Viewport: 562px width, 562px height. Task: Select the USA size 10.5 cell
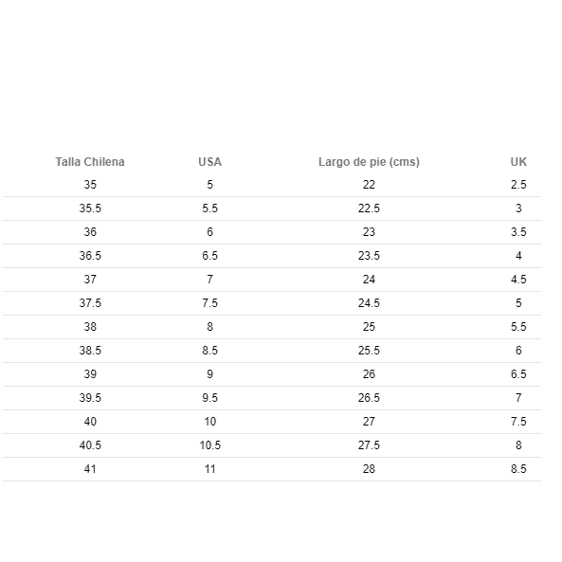click(x=210, y=445)
